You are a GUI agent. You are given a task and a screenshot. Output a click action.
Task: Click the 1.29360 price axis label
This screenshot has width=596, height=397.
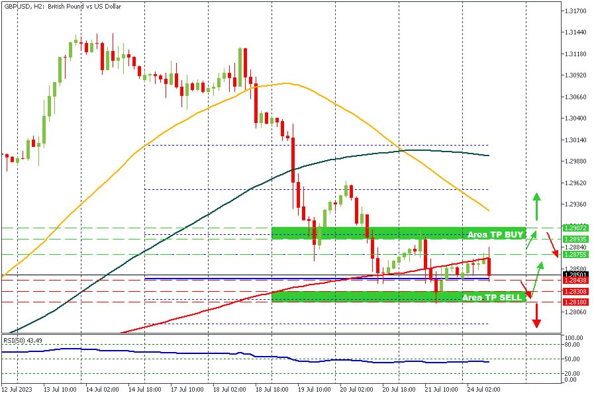[x=575, y=204]
